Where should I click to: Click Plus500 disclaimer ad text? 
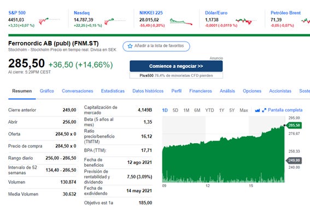176,75
